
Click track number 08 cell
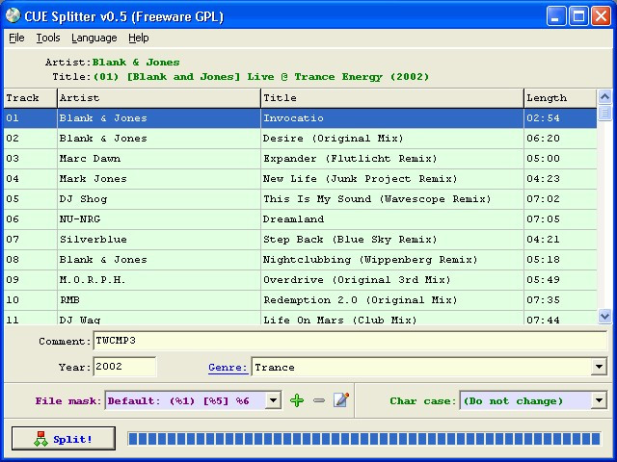(x=30, y=260)
